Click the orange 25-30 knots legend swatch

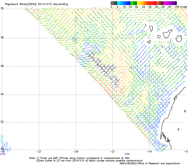[x=147, y=3]
